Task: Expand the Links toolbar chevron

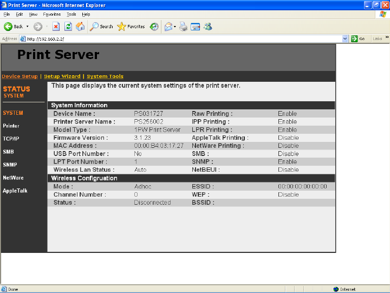Action: coord(387,37)
